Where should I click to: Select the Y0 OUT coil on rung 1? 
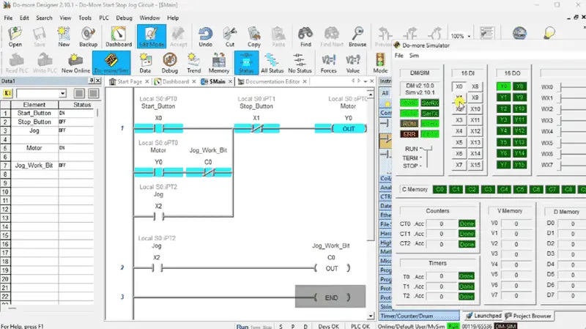349,129
